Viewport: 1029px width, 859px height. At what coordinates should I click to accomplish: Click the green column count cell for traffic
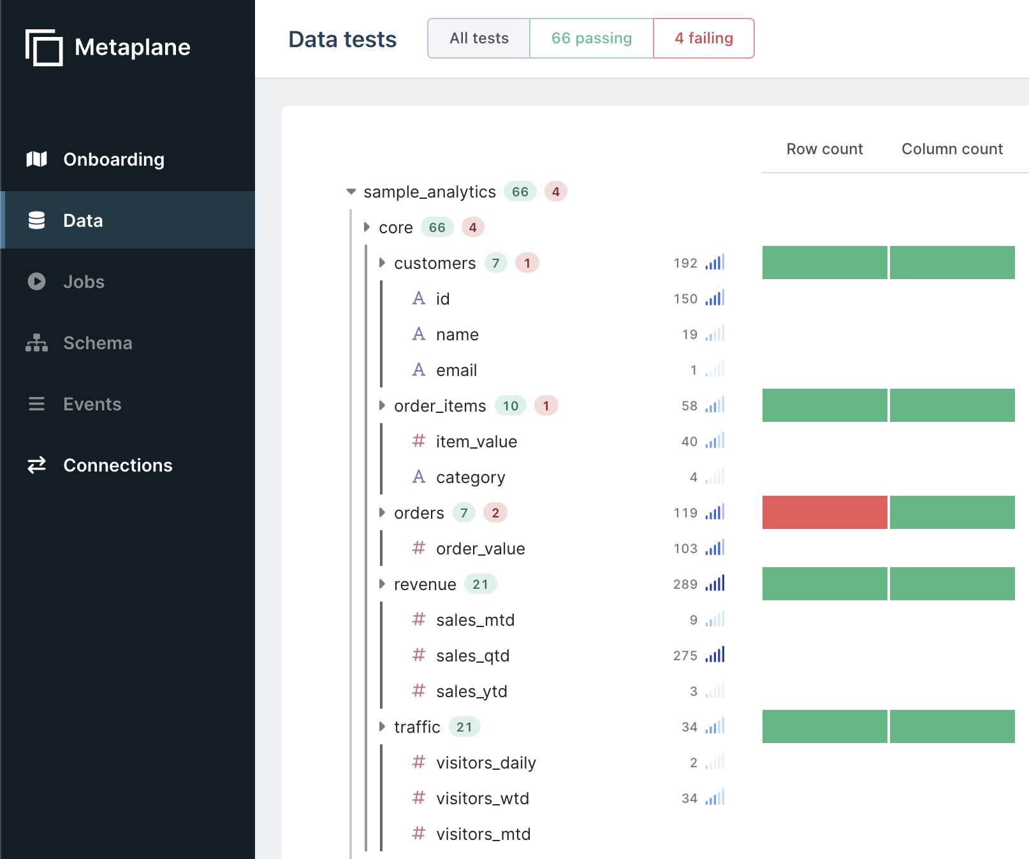click(x=952, y=726)
